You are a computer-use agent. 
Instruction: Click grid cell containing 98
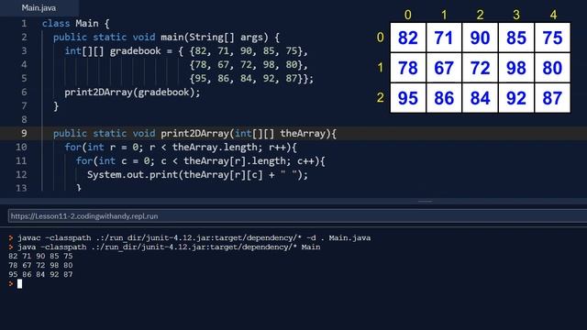pyautogui.click(x=516, y=68)
